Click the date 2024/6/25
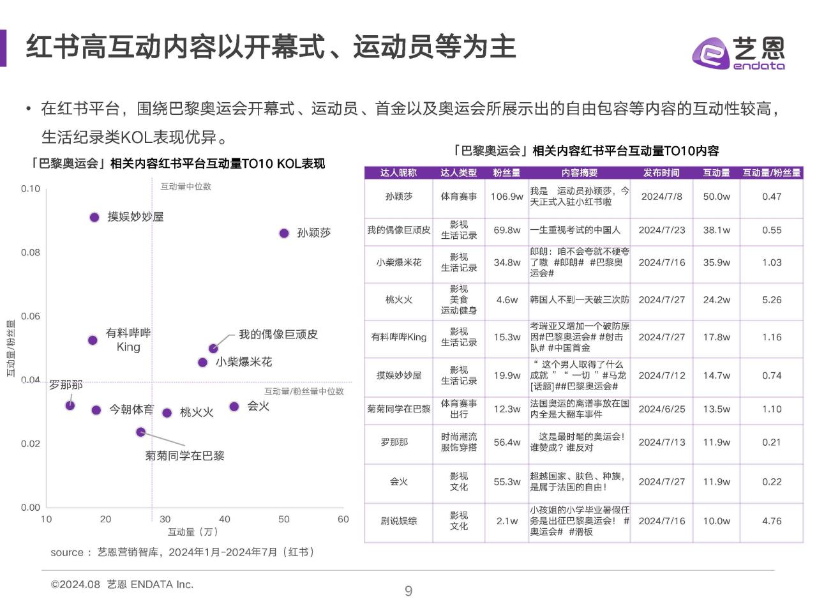 pos(662,409)
